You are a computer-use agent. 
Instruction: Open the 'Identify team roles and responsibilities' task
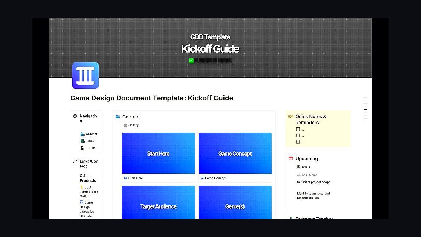tap(313, 196)
